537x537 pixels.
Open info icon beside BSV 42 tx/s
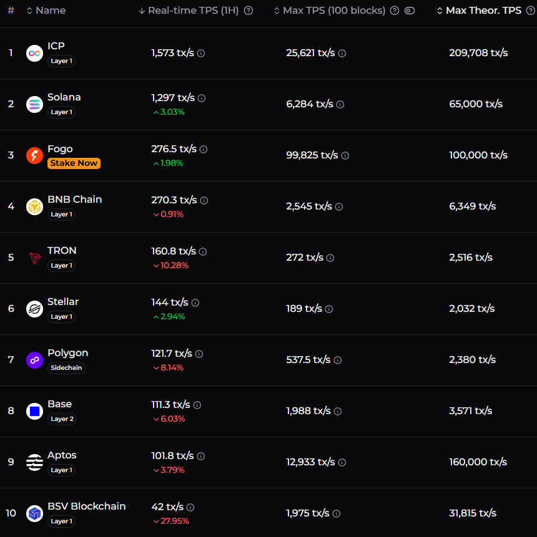(190, 507)
